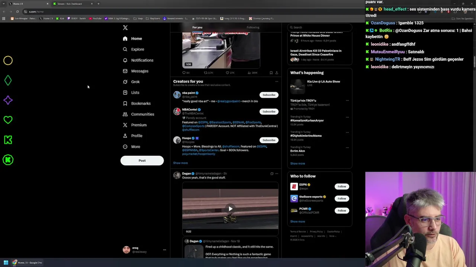476x267 pixels.
Task: Open the @reallygoodpaint mention link
Action: [x=229, y=101]
